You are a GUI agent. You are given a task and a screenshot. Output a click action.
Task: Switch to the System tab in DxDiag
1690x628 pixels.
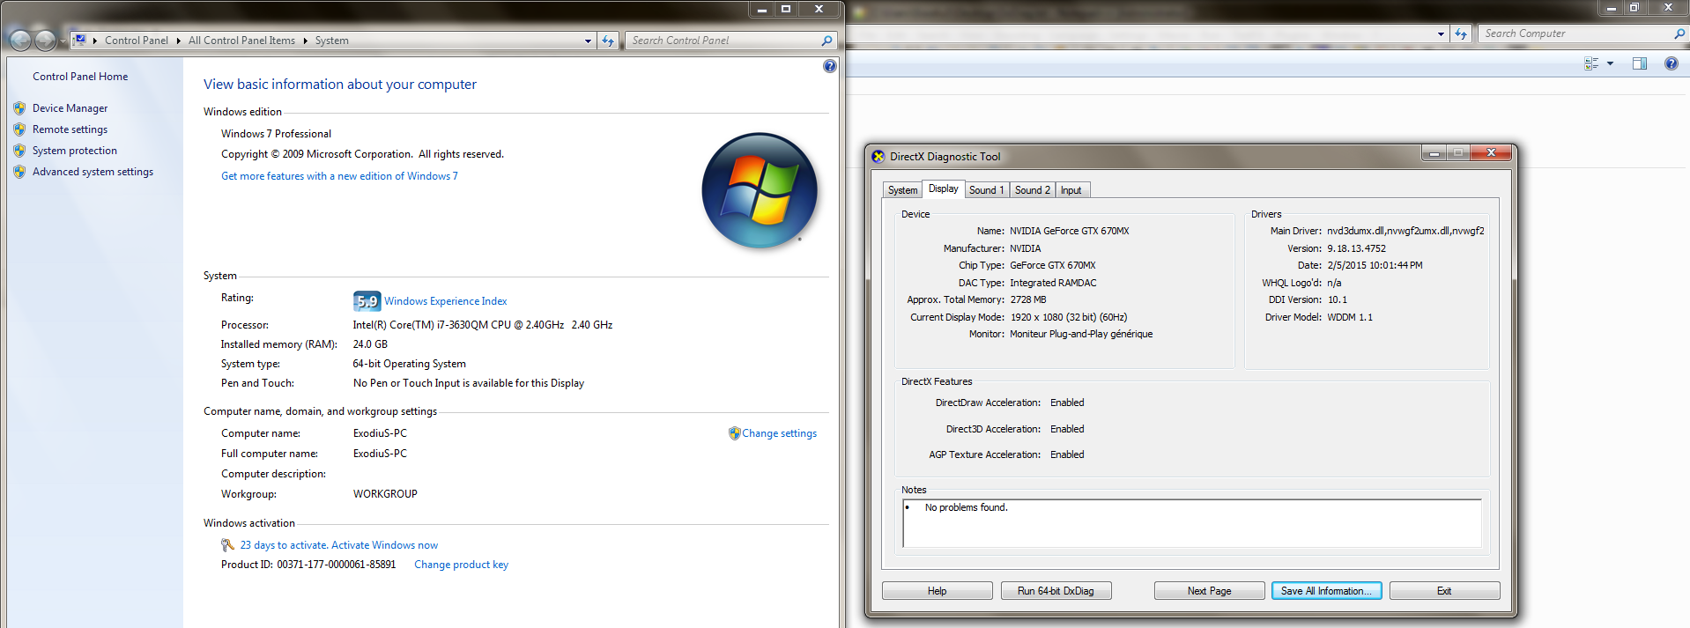point(902,190)
